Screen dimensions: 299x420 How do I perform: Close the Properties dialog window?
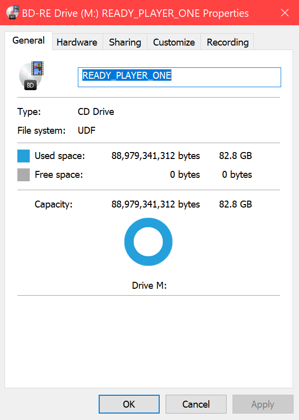(285, 13)
